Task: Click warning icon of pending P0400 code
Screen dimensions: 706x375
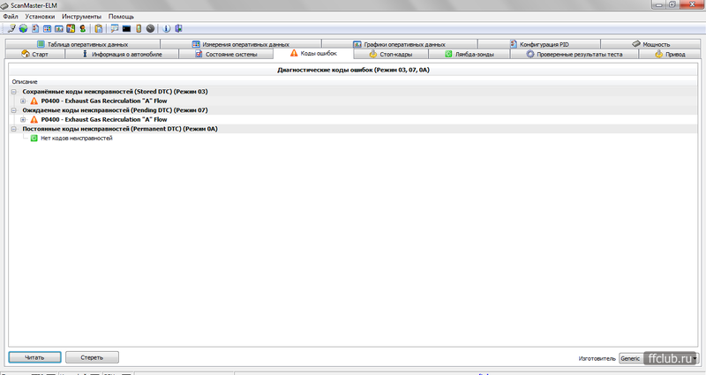Action: pos(34,119)
